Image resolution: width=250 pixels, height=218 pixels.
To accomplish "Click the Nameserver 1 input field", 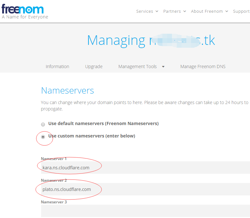I will (x=146, y=167).
